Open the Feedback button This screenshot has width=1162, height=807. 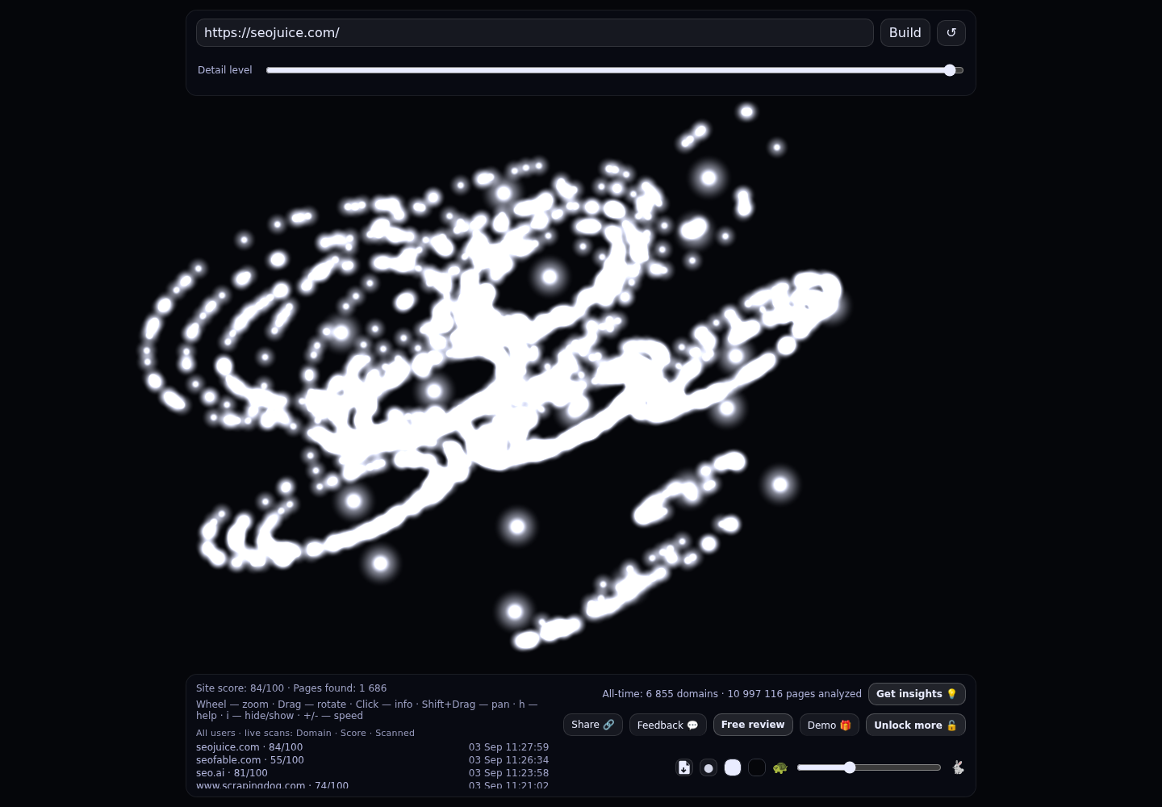[667, 725]
